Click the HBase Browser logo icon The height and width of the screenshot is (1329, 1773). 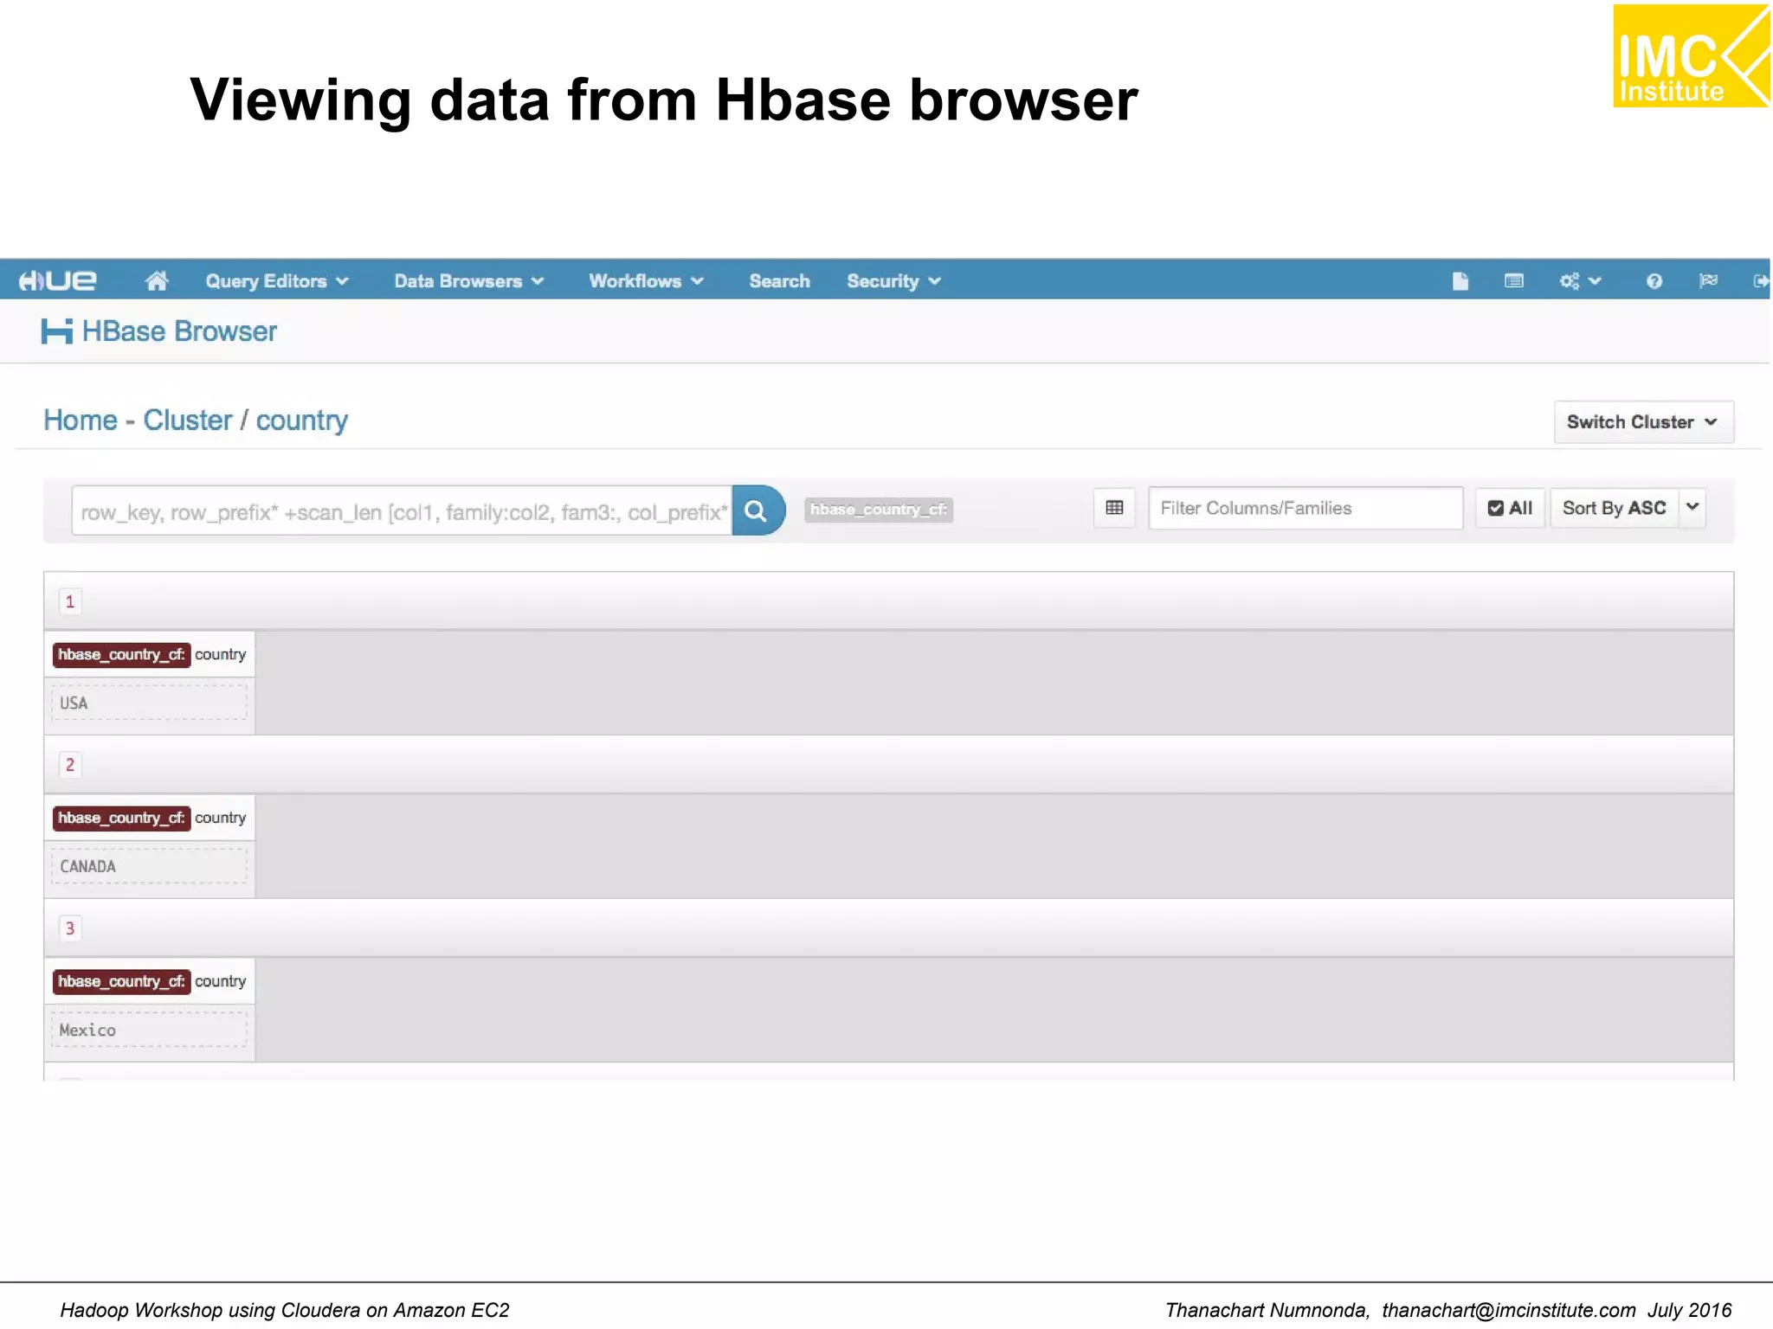point(57,331)
